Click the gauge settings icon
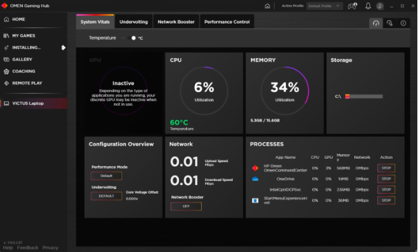 389,23
